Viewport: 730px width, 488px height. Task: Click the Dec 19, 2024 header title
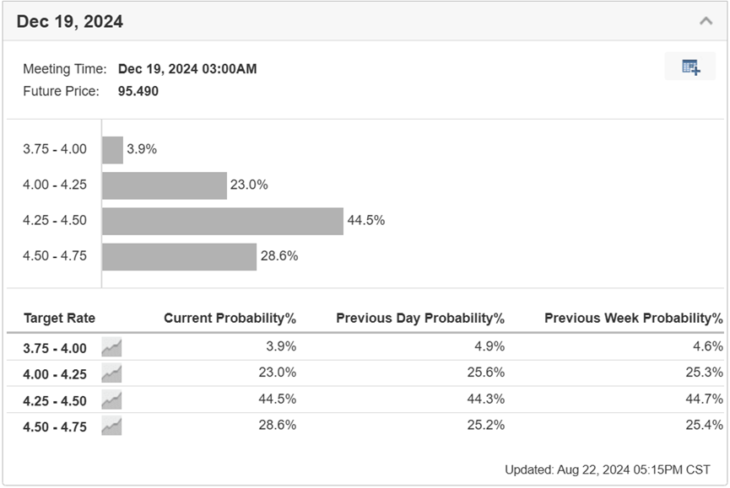[70, 22]
